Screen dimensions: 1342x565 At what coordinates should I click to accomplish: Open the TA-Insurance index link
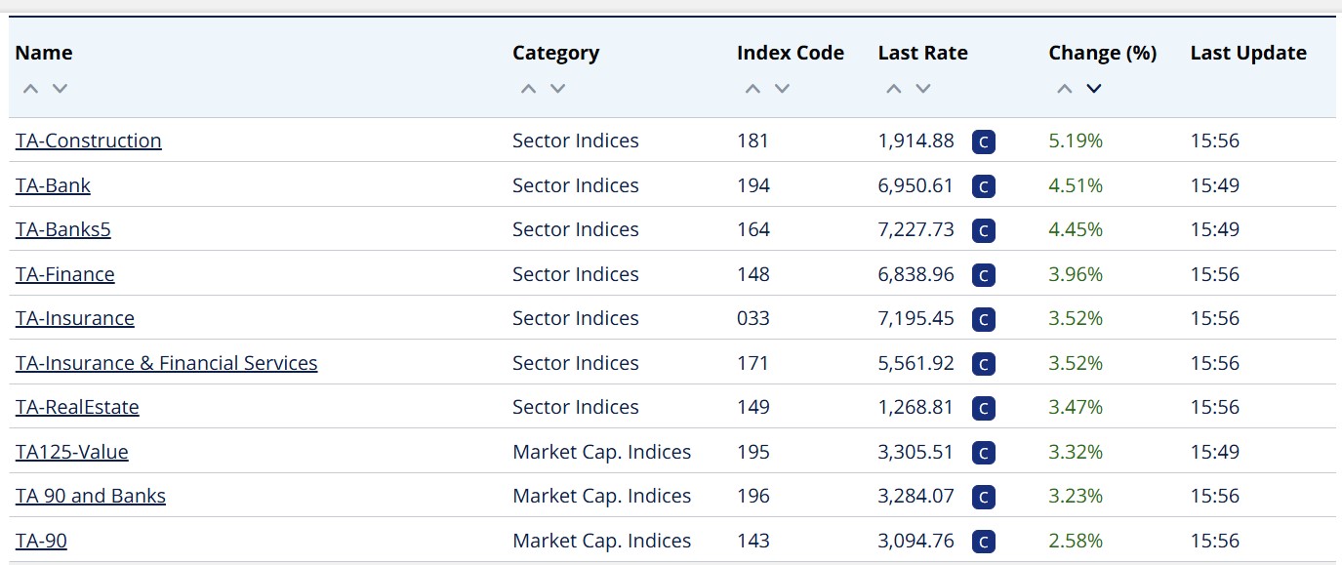tap(75, 318)
